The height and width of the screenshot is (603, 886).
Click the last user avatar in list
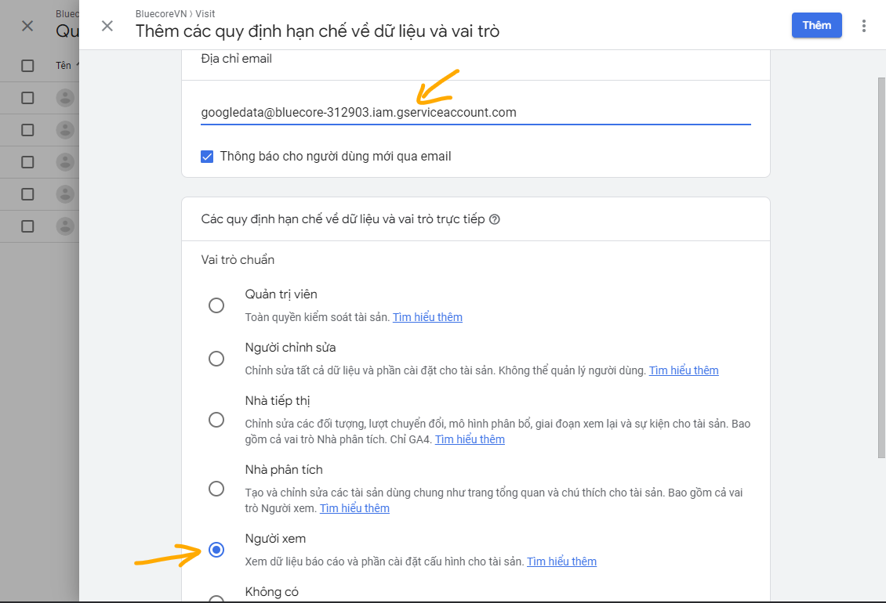click(x=66, y=226)
